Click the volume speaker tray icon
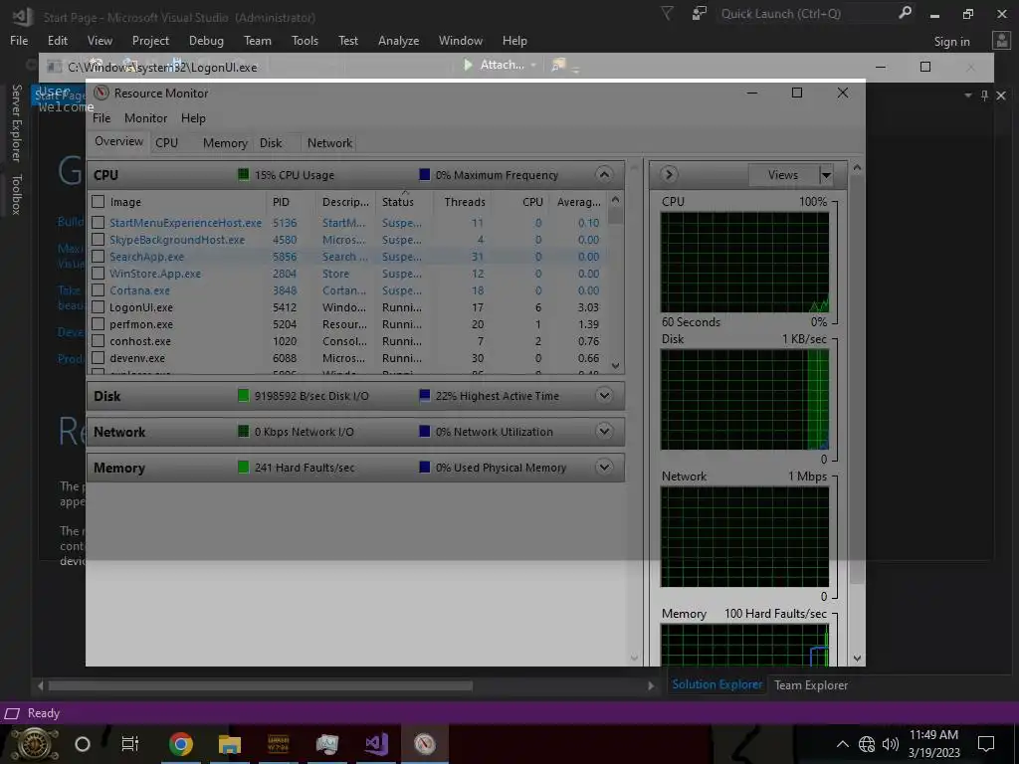This screenshot has width=1019, height=764. tap(891, 744)
